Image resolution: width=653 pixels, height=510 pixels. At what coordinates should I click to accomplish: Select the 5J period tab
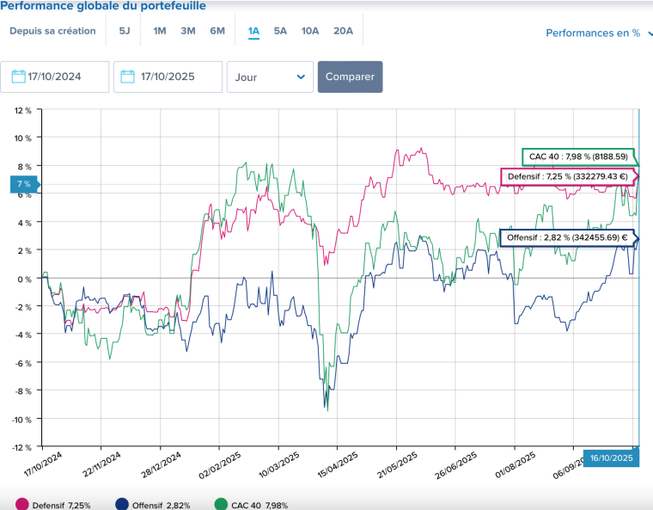coord(125,31)
